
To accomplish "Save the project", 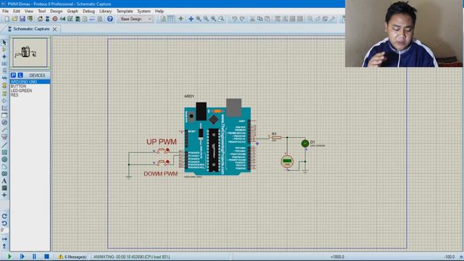I will (x=22, y=19).
